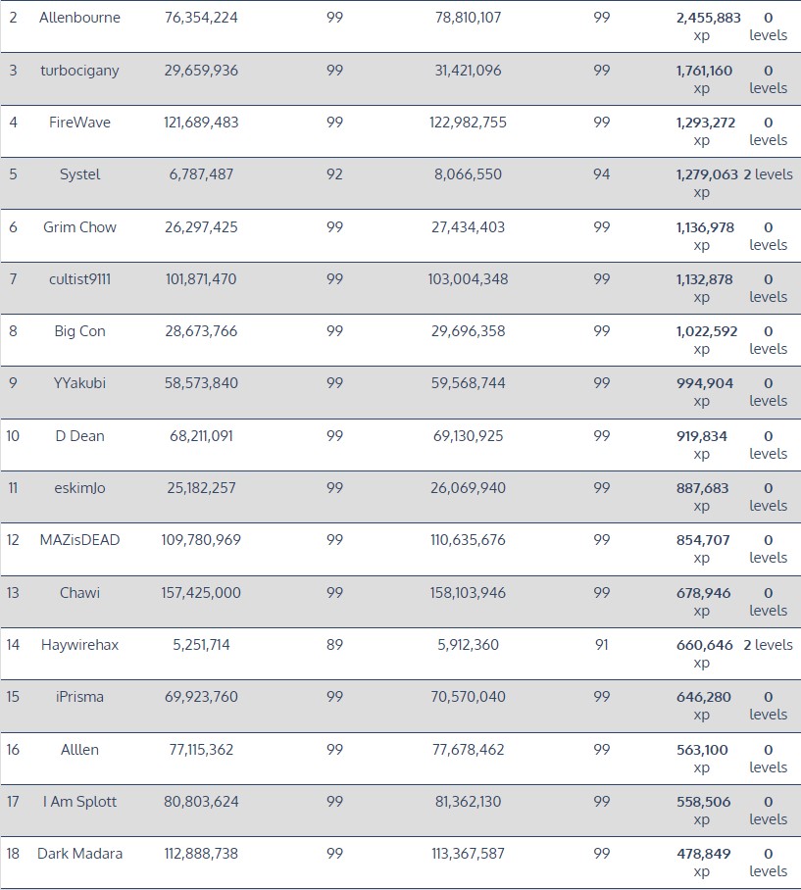Select the Systel player name
This screenshot has height=890, width=801.
point(79,174)
